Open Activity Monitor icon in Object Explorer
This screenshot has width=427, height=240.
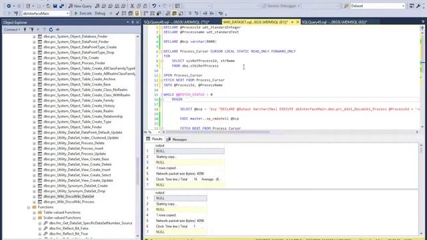[57, 29]
